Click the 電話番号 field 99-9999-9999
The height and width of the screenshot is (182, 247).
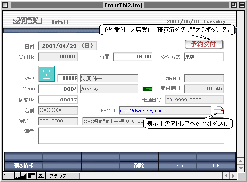pyautogui.click(x=194, y=100)
